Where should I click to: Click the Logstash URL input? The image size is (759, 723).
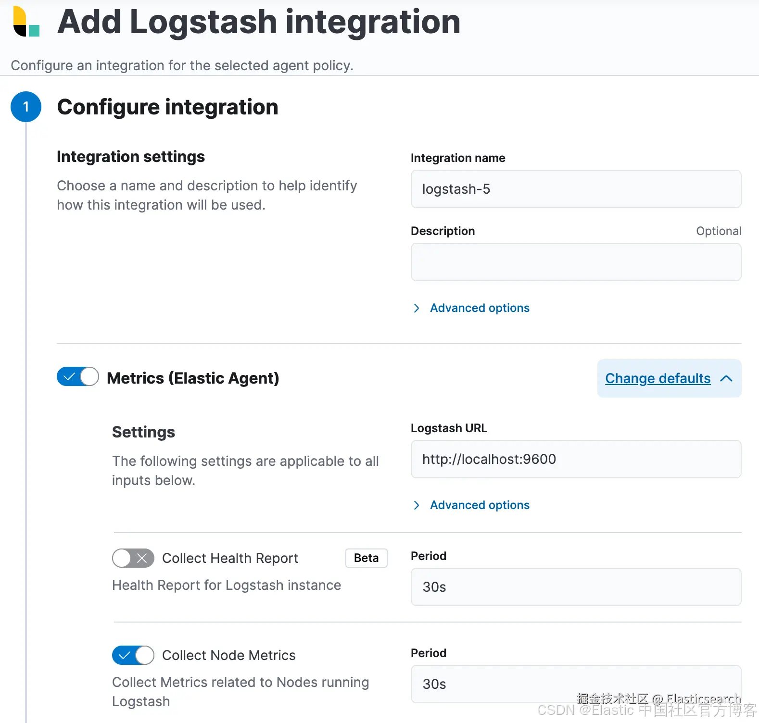click(x=576, y=460)
